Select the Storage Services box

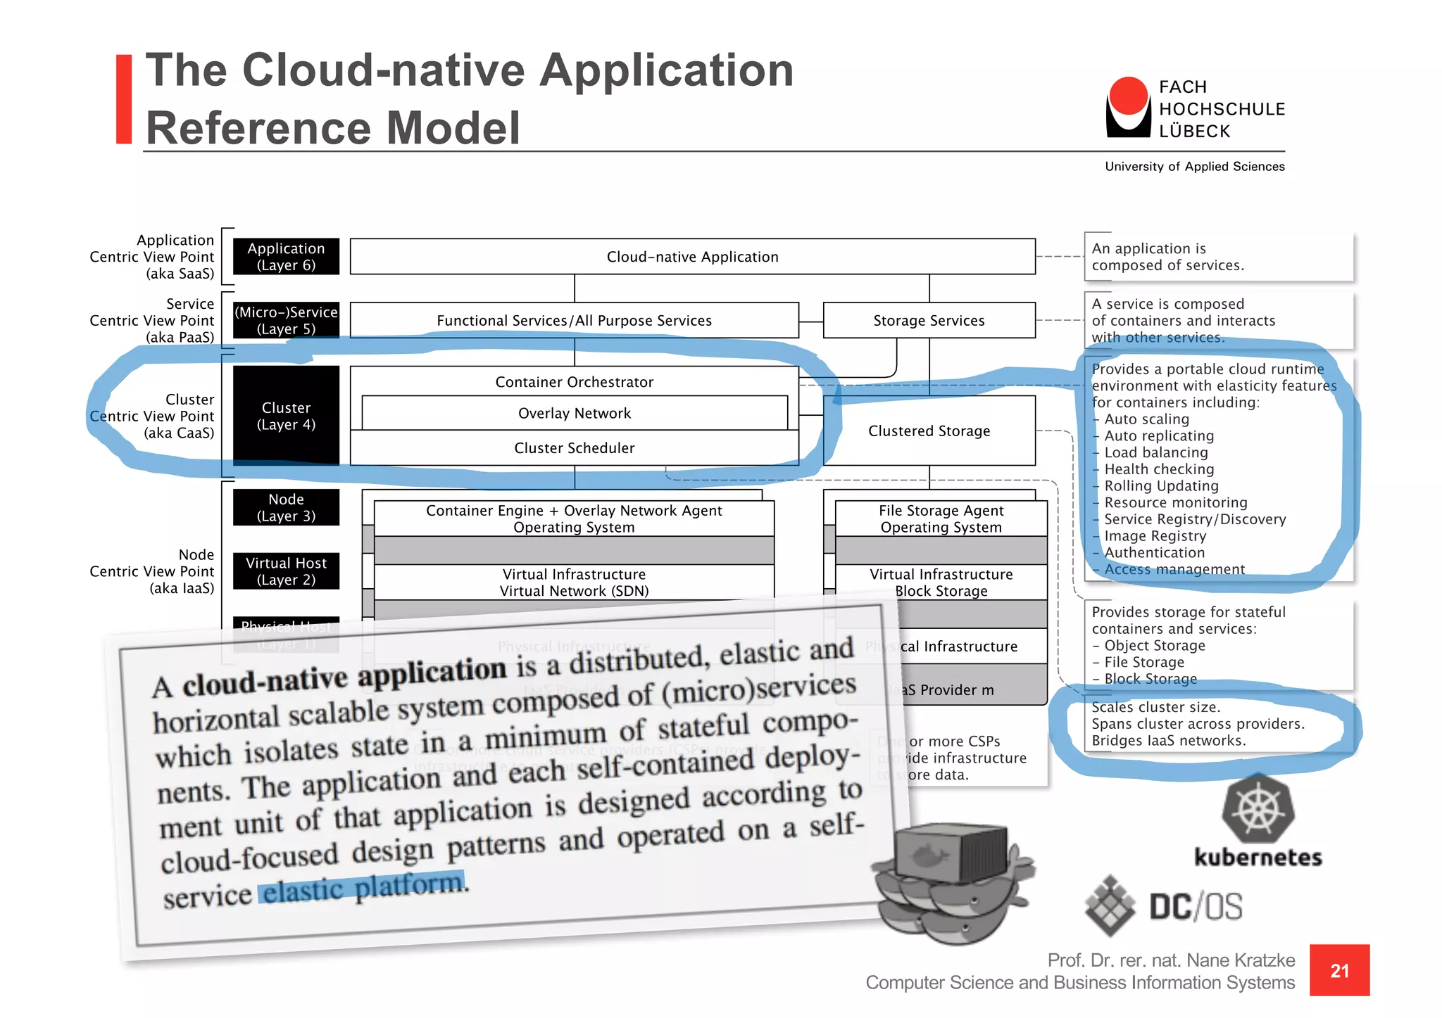pyautogui.click(x=929, y=321)
